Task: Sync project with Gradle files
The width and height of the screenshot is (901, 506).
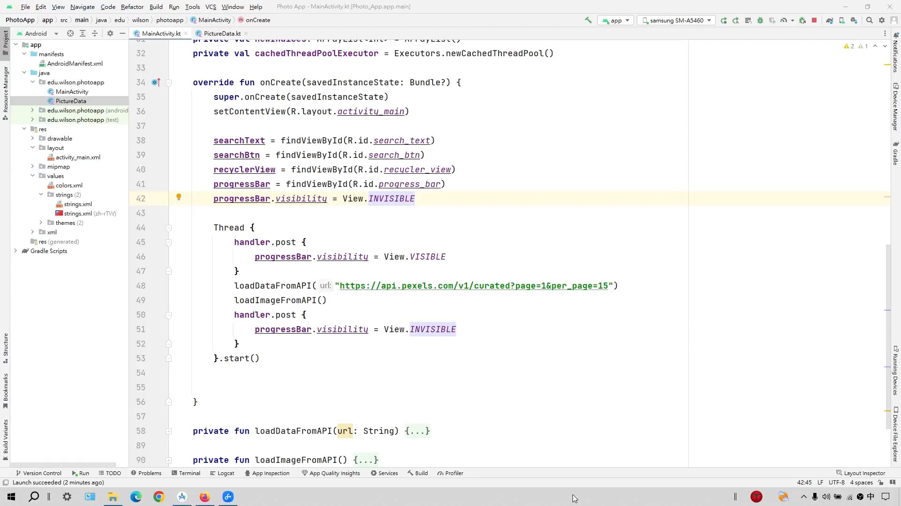Action: (830, 21)
